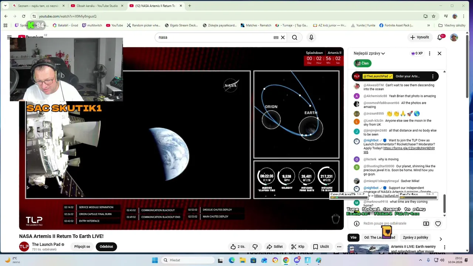
Task: Click Sdílet share button
Action: 275,246
